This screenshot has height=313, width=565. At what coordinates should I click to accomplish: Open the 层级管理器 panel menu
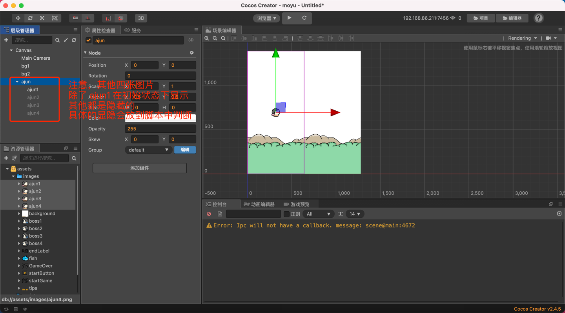click(x=75, y=30)
